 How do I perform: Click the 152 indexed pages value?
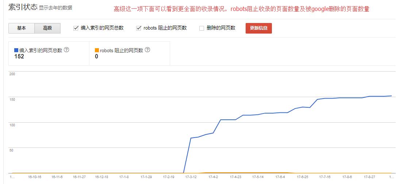tap(19, 56)
